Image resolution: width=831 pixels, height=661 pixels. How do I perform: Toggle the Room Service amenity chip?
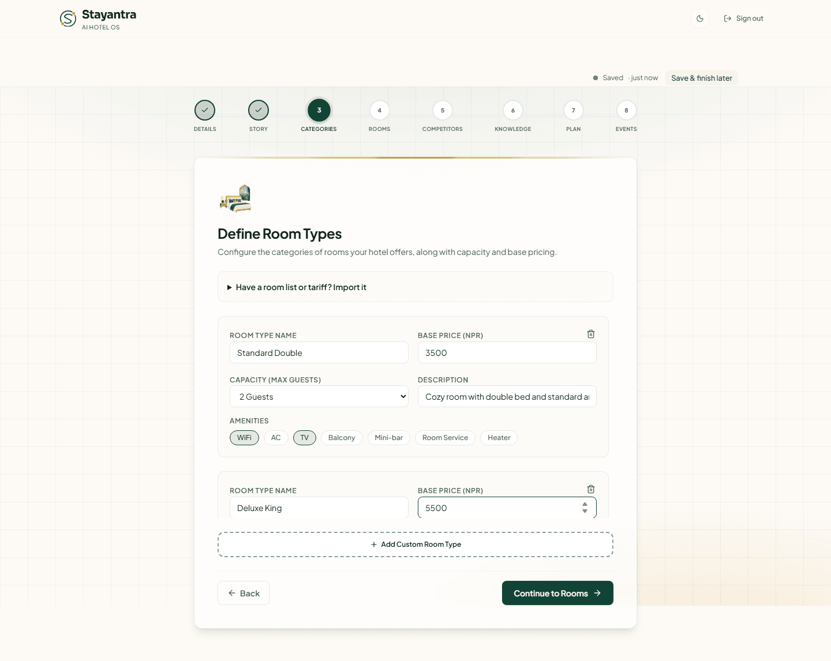pyautogui.click(x=445, y=438)
